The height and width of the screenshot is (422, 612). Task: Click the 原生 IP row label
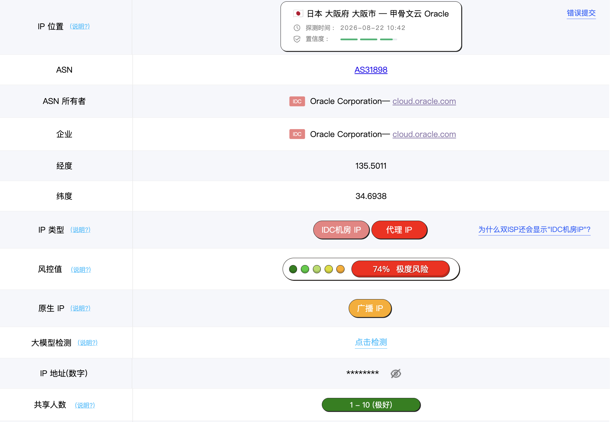click(51, 308)
